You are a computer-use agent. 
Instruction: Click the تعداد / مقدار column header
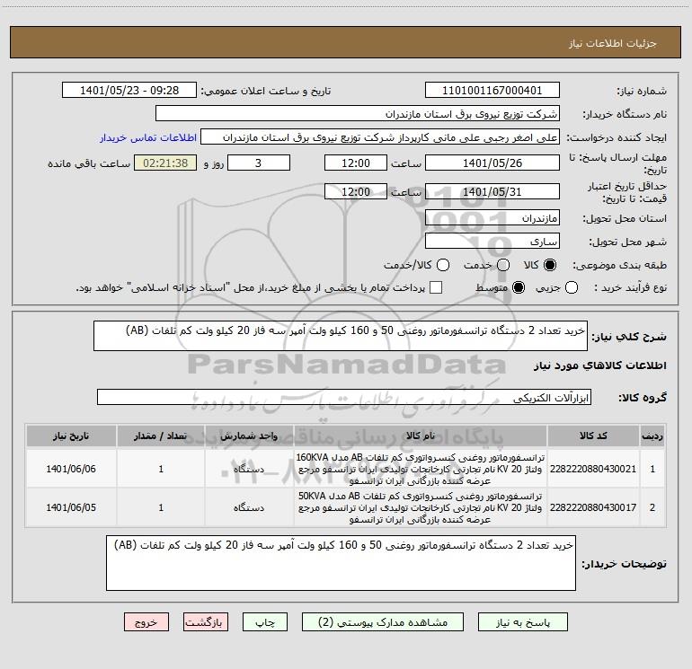pyautogui.click(x=161, y=436)
